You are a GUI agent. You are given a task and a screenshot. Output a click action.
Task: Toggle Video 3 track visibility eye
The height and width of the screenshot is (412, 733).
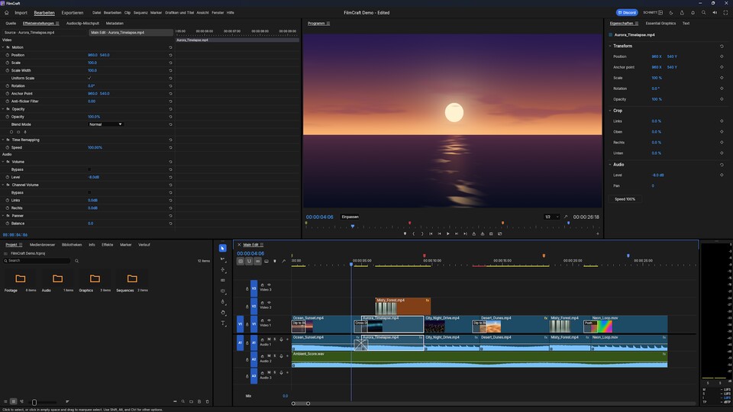269,285
